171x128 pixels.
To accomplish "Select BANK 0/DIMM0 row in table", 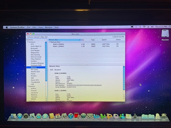I will coord(87,44).
